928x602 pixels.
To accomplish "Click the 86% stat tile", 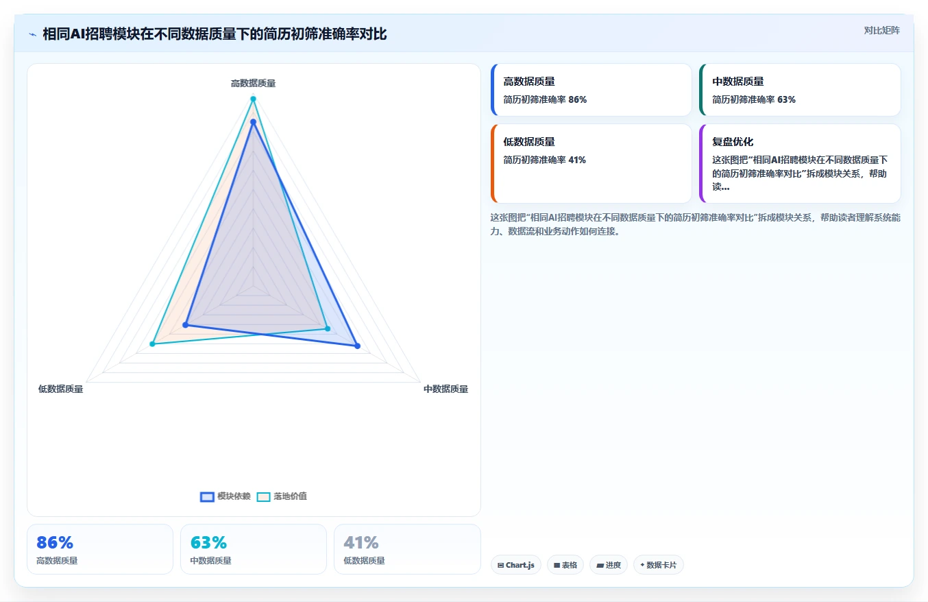I will [x=100, y=549].
